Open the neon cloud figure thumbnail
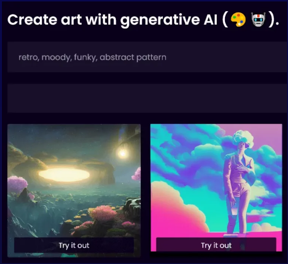The height and width of the screenshot is (264, 288). pyautogui.click(x=216, y=187)
